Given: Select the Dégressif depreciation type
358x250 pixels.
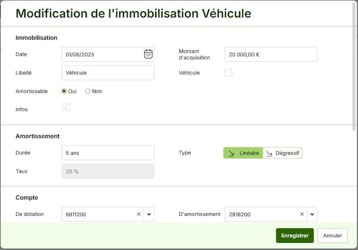Looking at the screenshot, I should [282, 153].
